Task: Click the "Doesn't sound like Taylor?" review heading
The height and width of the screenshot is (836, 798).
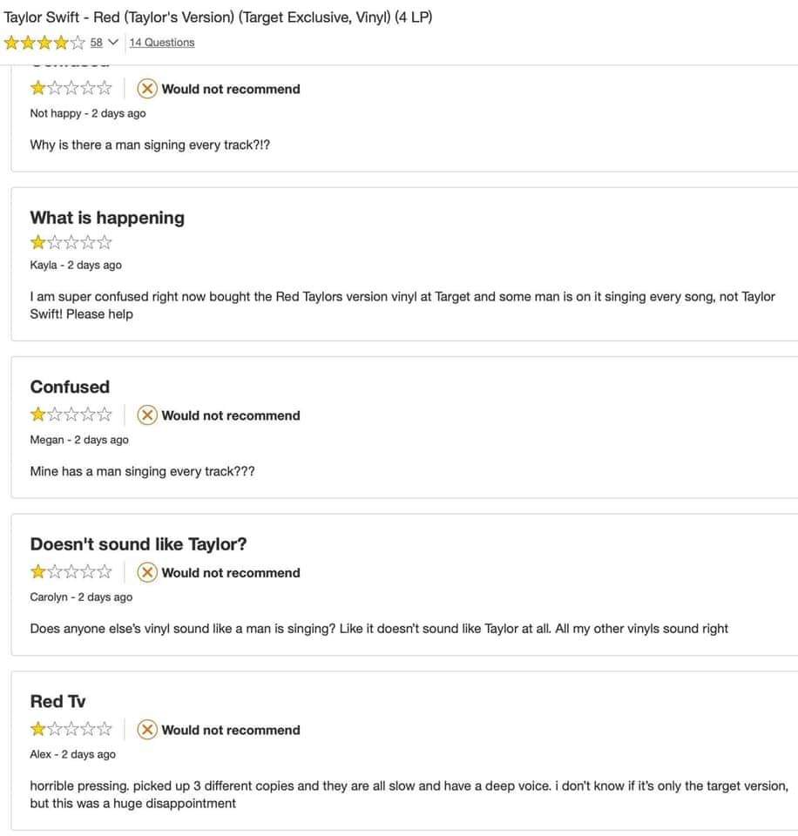Action: click(x=139, y=544)
